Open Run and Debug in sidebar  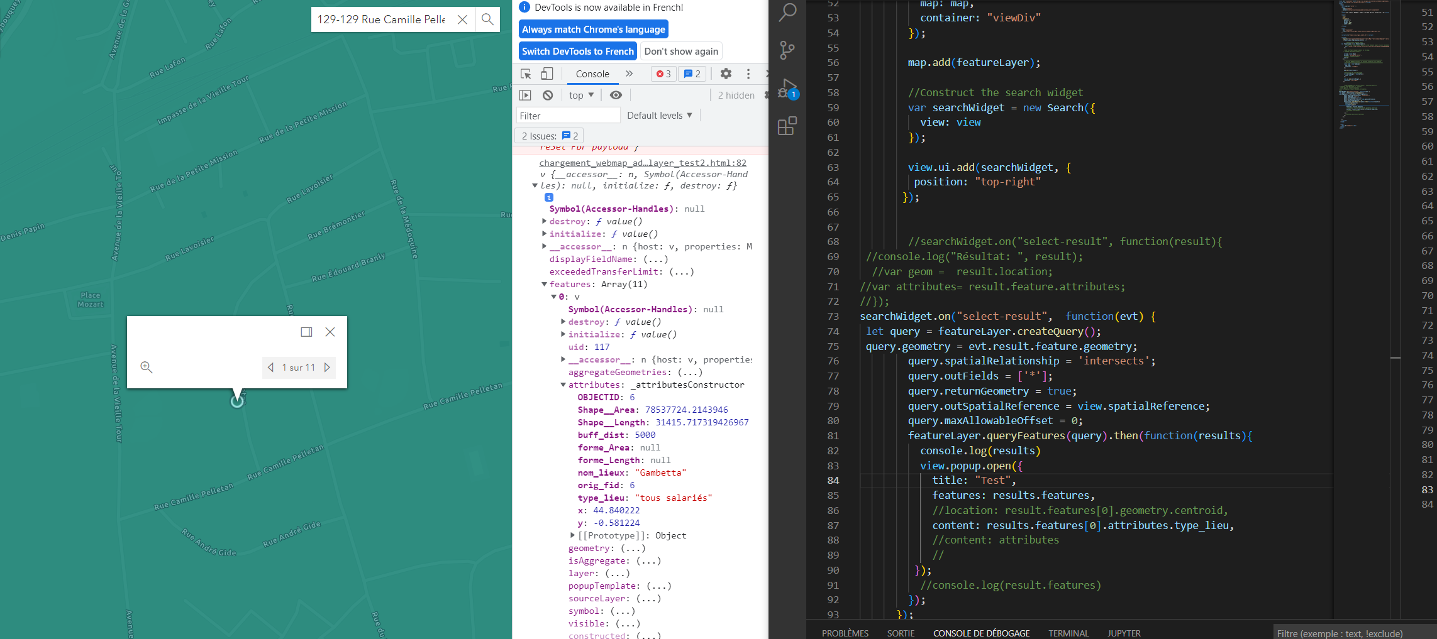click(x=787, y=88)
